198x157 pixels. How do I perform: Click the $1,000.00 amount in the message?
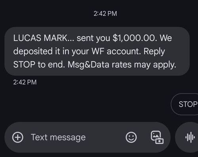(x=135, y=38)
